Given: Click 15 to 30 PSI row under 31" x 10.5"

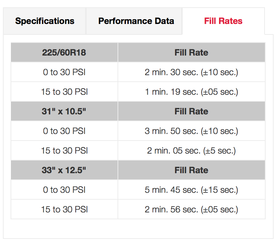Looking at the screenshot, I should click(64, 151).
